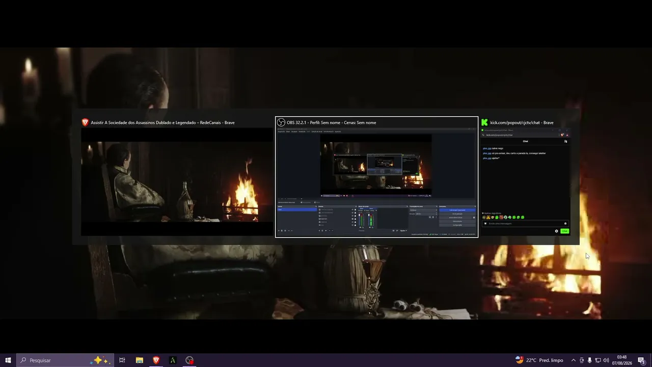Open the Brave browser taskbar icon

156,360
